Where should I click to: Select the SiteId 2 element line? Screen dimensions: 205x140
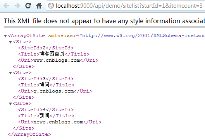pos(46,48)
